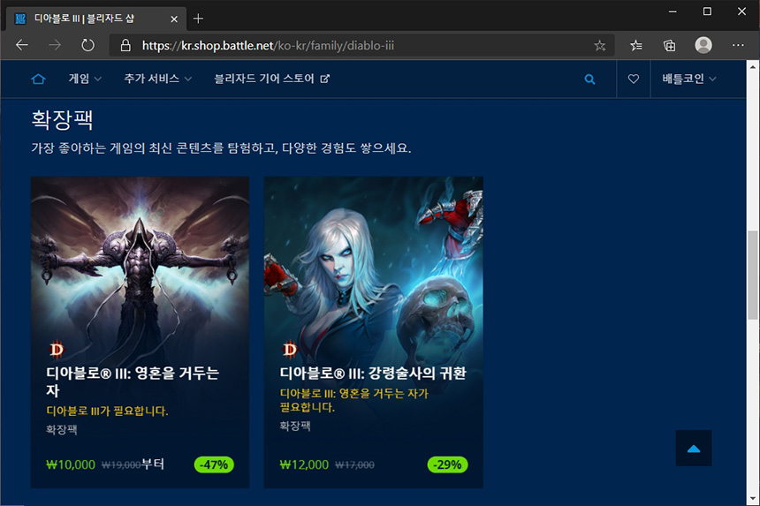Click the browser forward arrow
The width and height of the screenshot is (760, 506).
click(x=55, y=46)
